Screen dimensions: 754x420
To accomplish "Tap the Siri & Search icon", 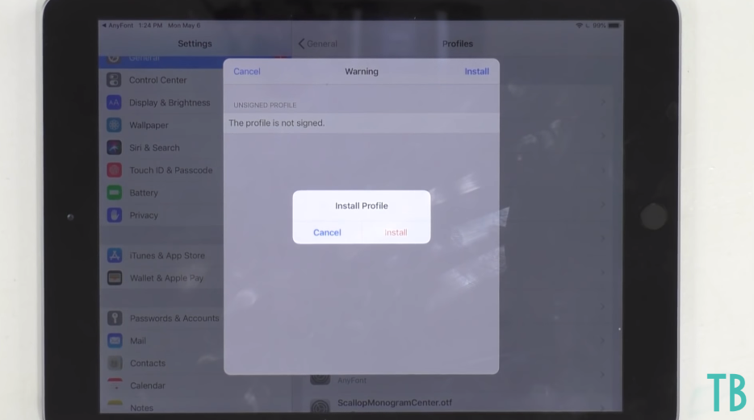I will (114, 148).
